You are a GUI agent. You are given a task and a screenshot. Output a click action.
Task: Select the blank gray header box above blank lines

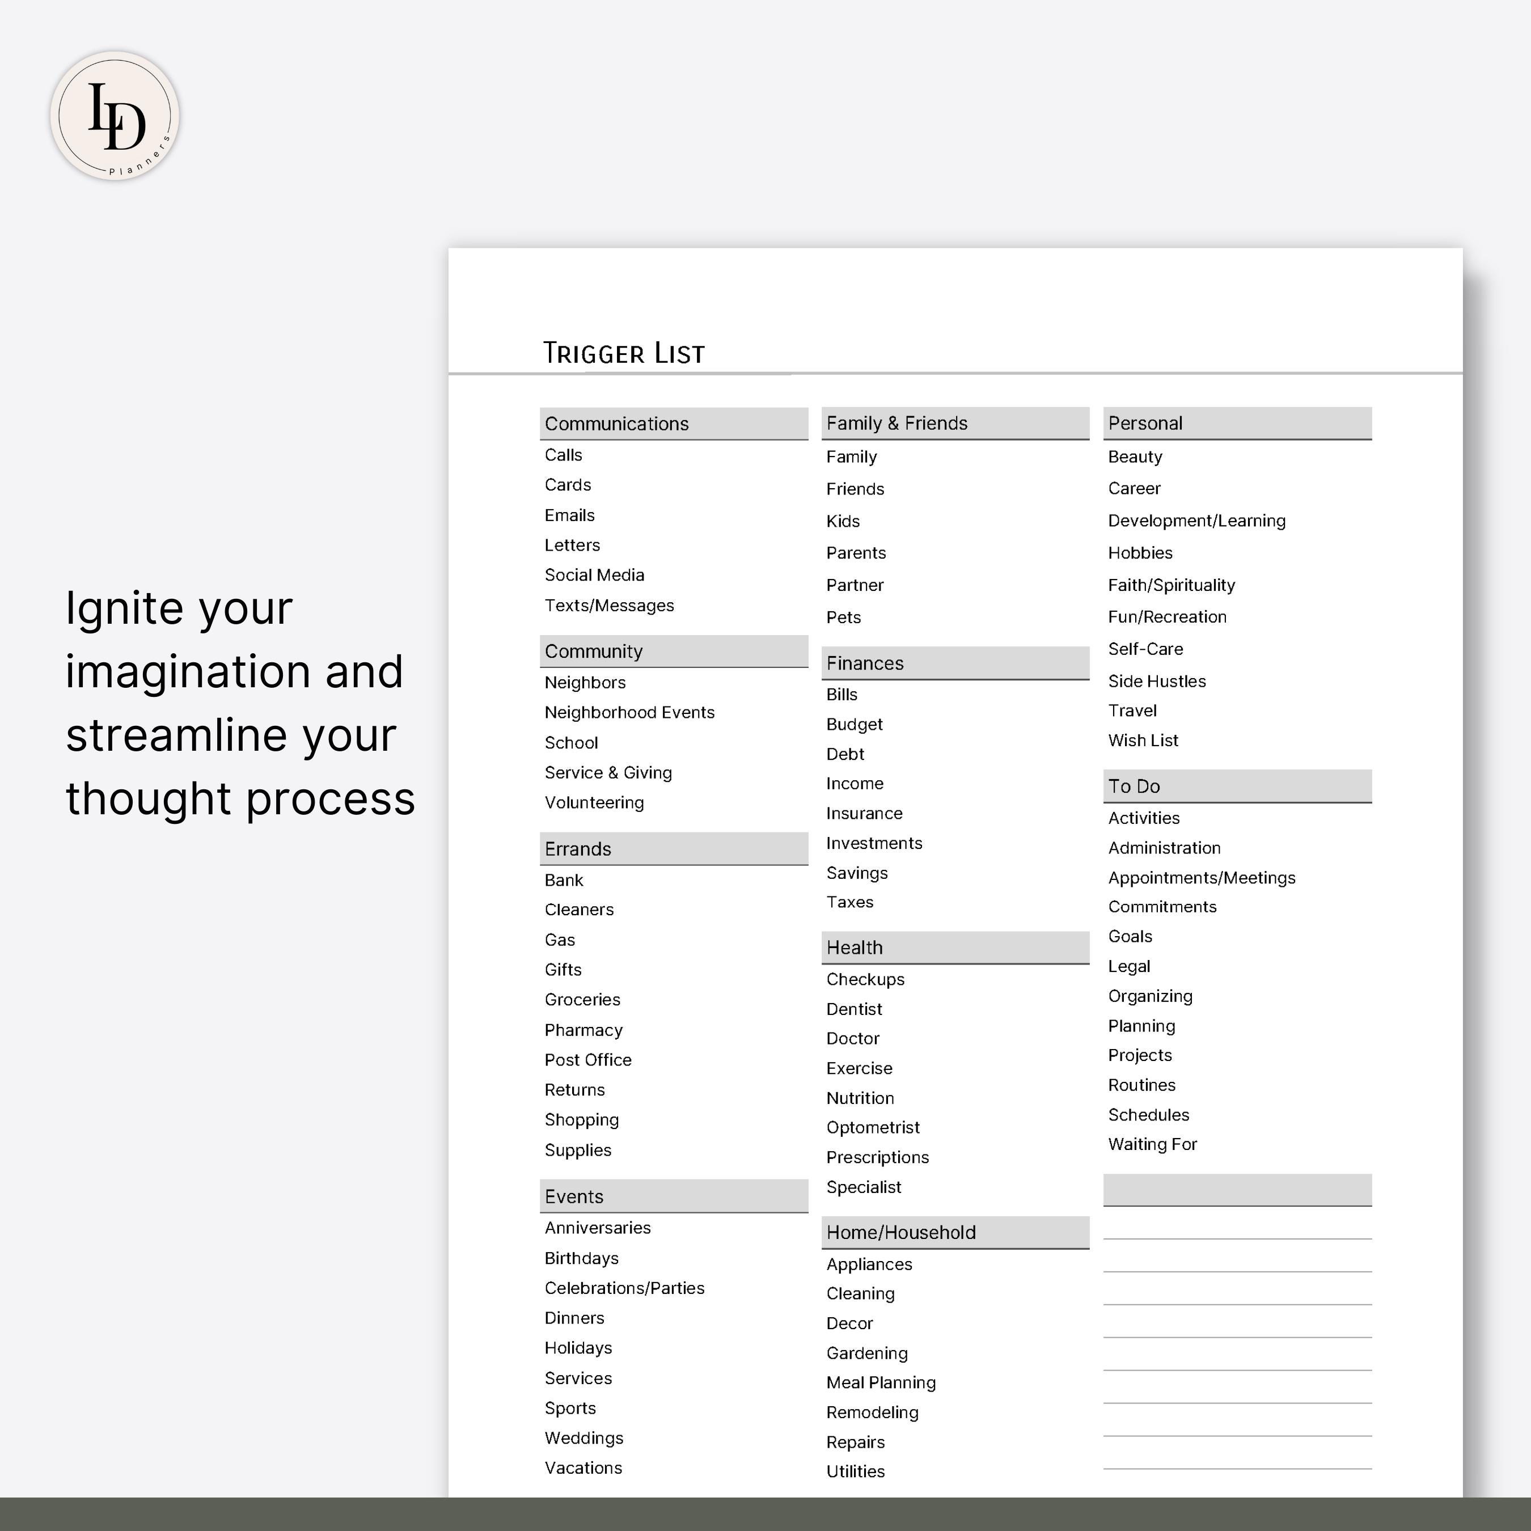(1237, 1190)
